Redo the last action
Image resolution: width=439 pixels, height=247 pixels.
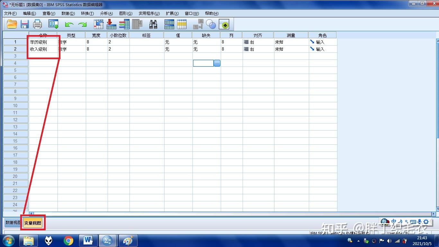(82, 24)
